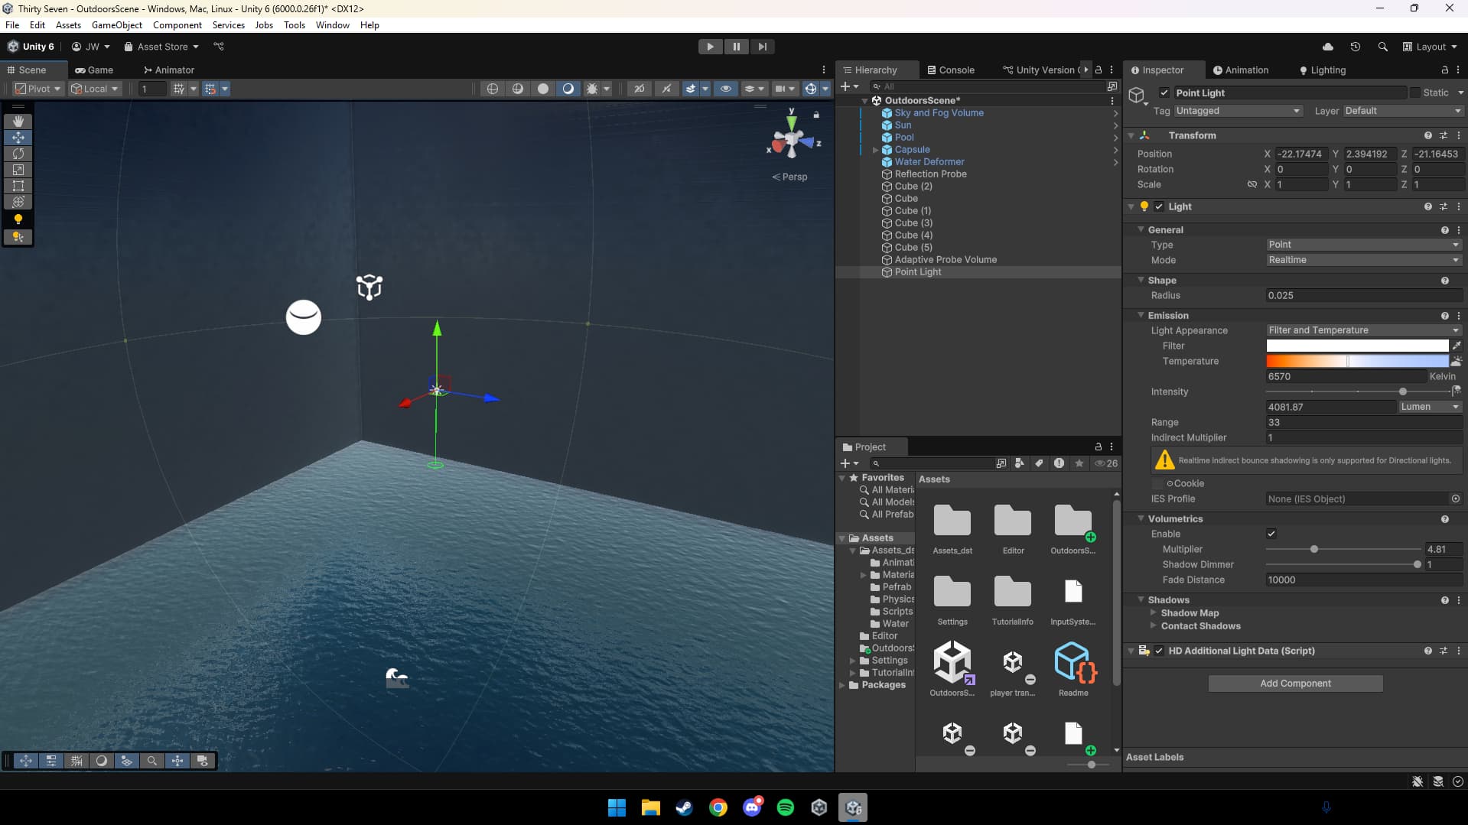Disable the Light component checkbox

[1157, 206]
